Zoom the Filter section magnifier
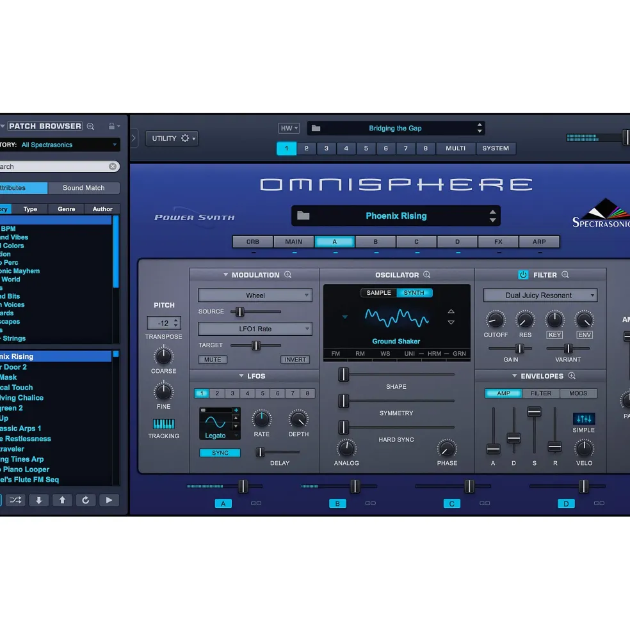Viewport: 630px width, 630px height. pos(565,275)
